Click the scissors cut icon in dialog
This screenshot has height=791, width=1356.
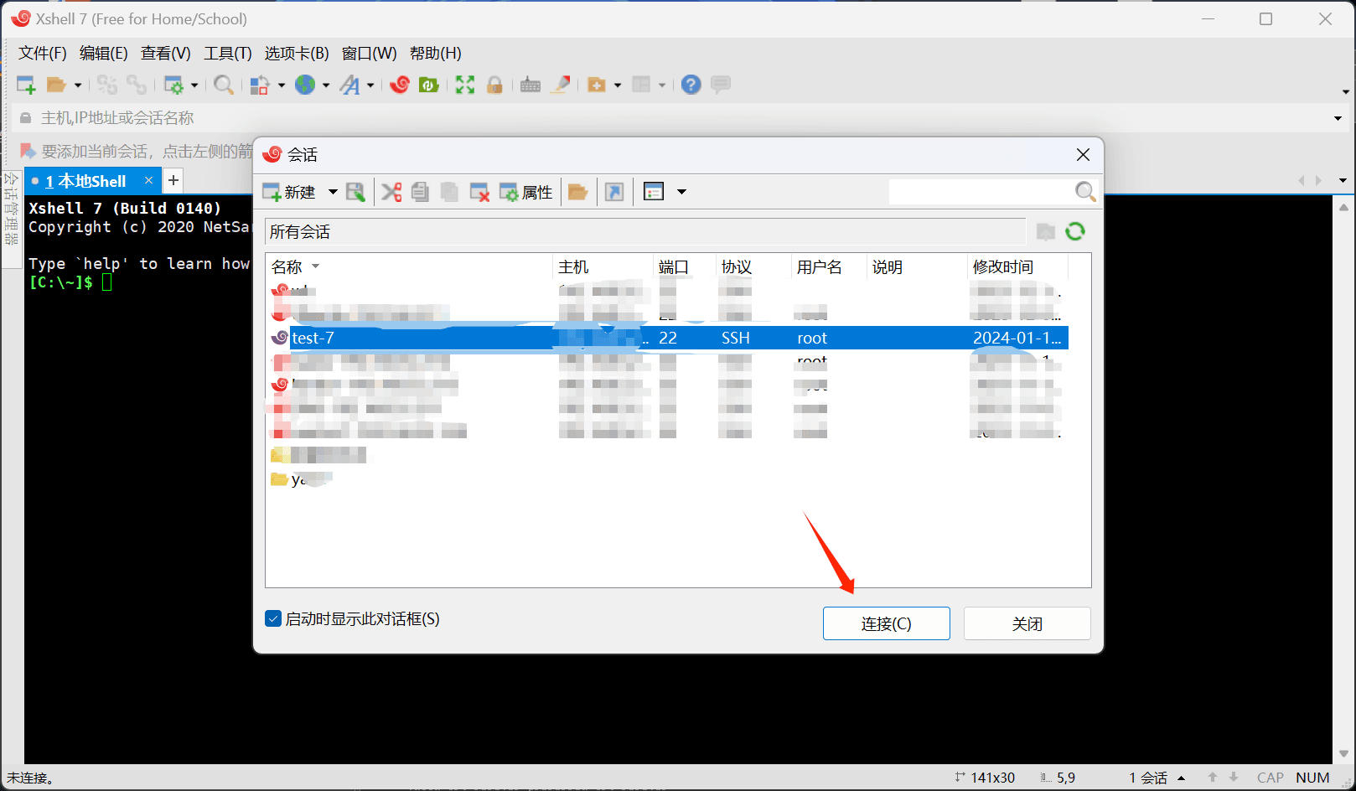(391, 193)
